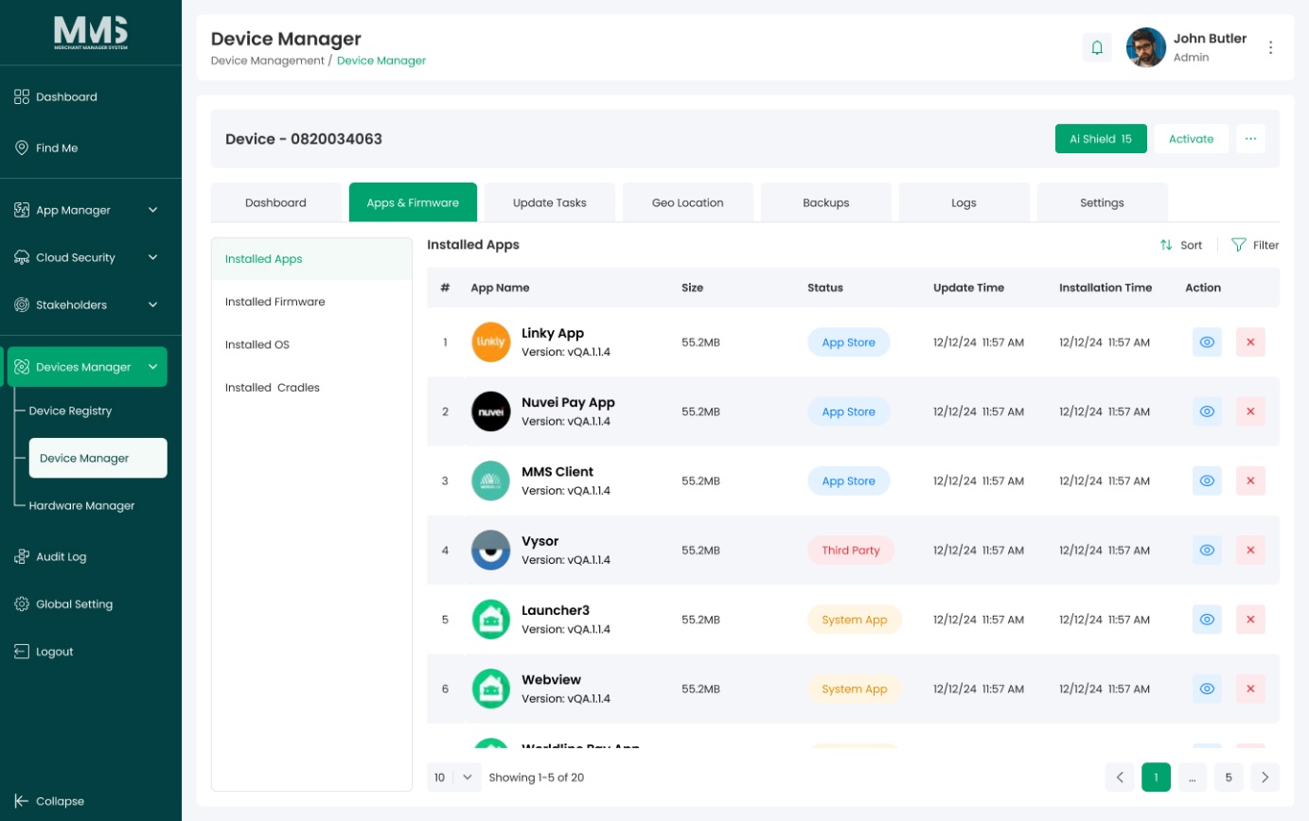Image resolution: width=1309 pixels, height=821 pixels.
Task: Switch to the Update Tasks tab
Action: (x=549, y=202)
